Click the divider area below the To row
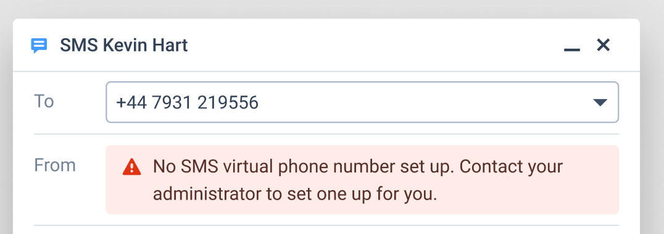Viewport: 664px width, 234px height. coord(326,134)
